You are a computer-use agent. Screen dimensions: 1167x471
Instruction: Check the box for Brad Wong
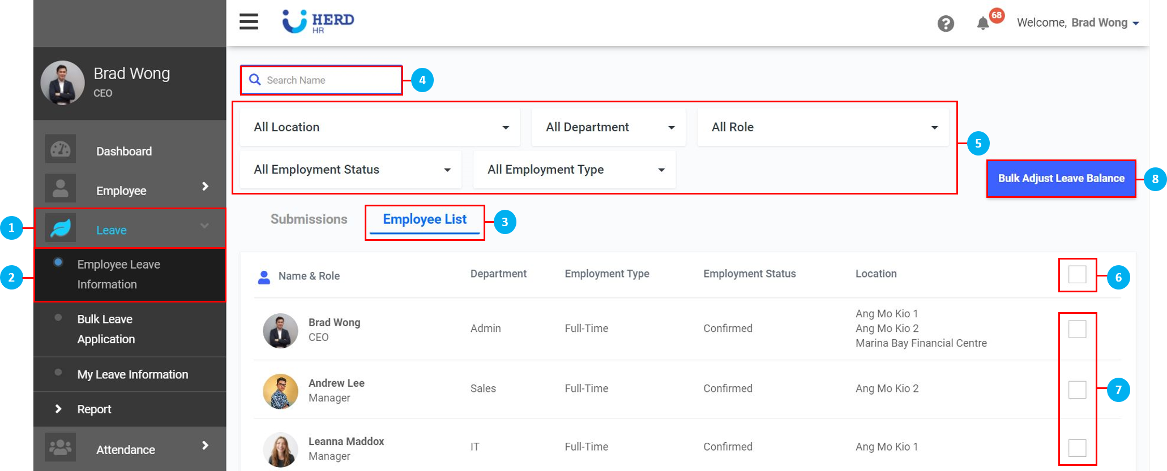[1077, 329]
